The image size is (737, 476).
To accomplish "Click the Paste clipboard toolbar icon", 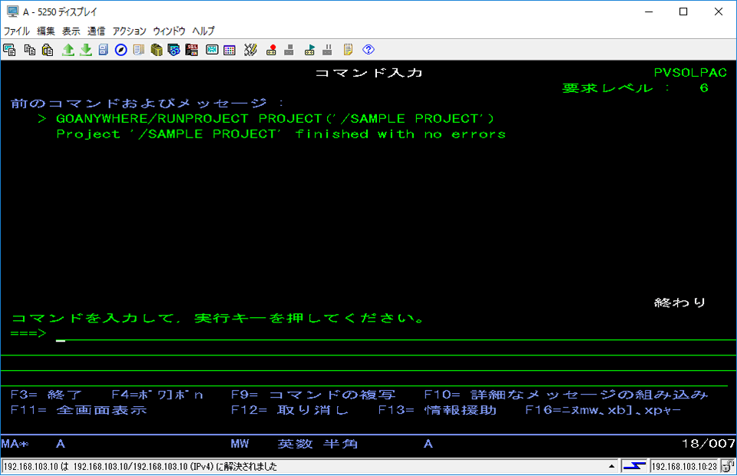I will click(x=48, y=50).
